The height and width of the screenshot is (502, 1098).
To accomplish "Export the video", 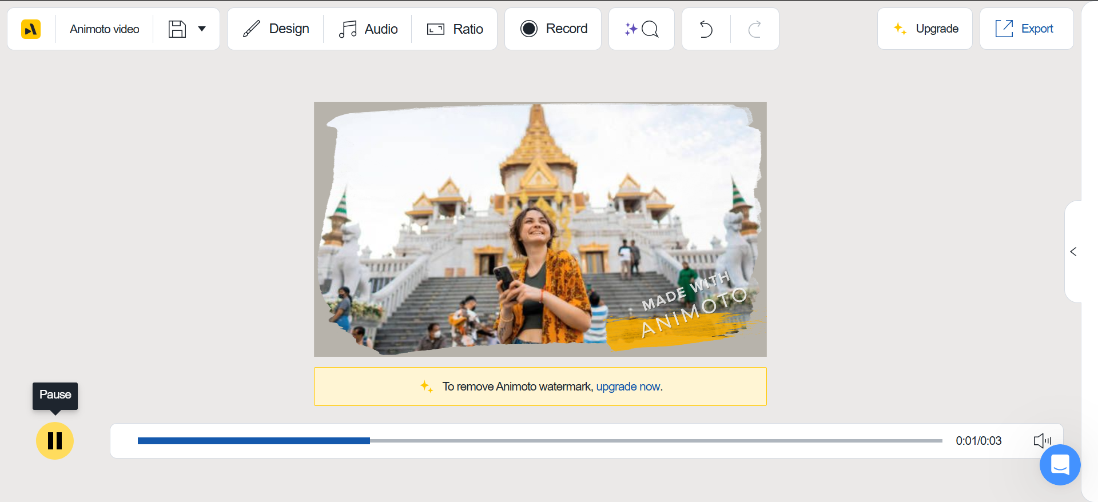I will pyautogui.click(x=1026, y=29).
